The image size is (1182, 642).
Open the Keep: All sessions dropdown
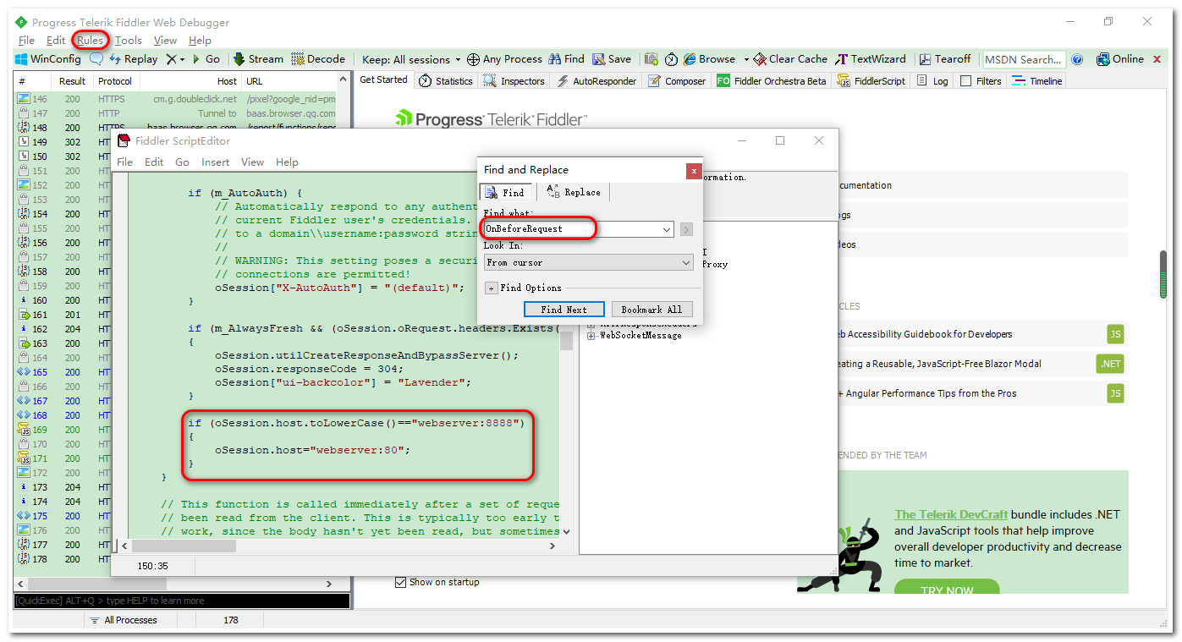coord(411,59)
